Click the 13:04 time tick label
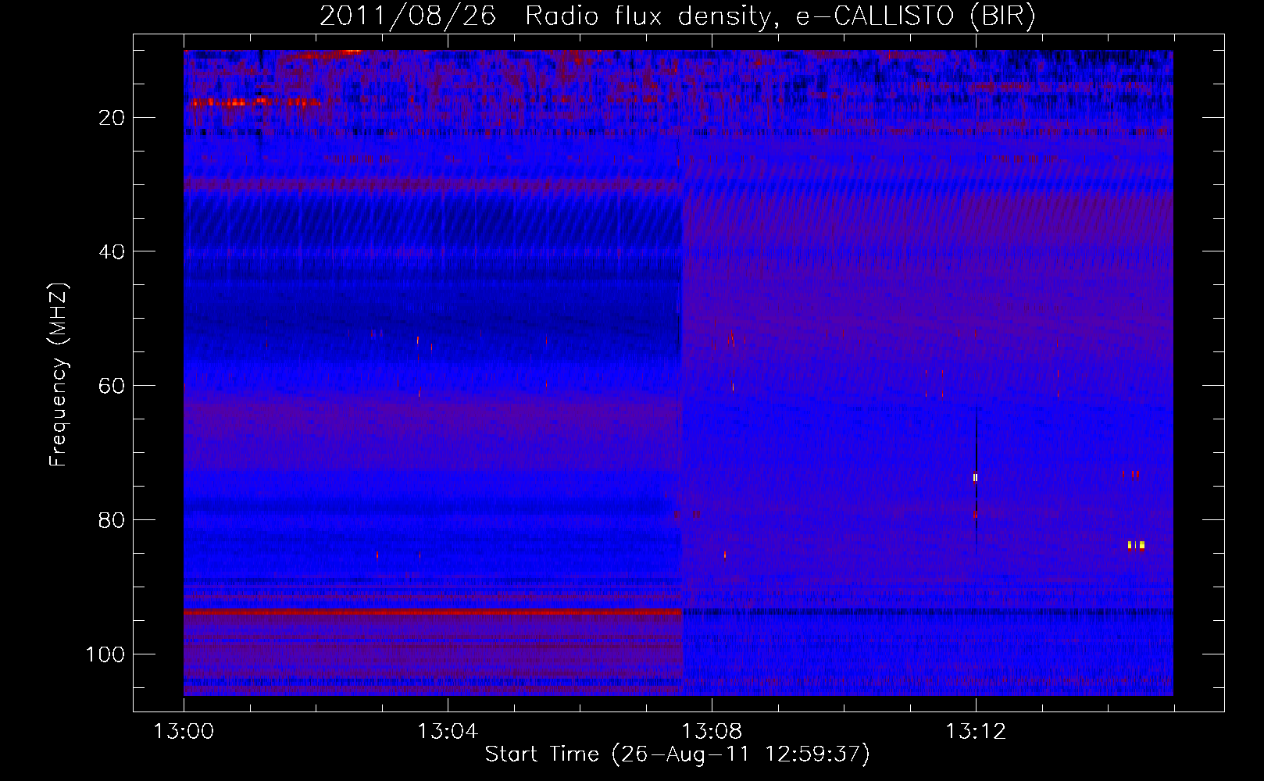The width and height of the screenshot is (1264, 781). [x=448, y=732]
